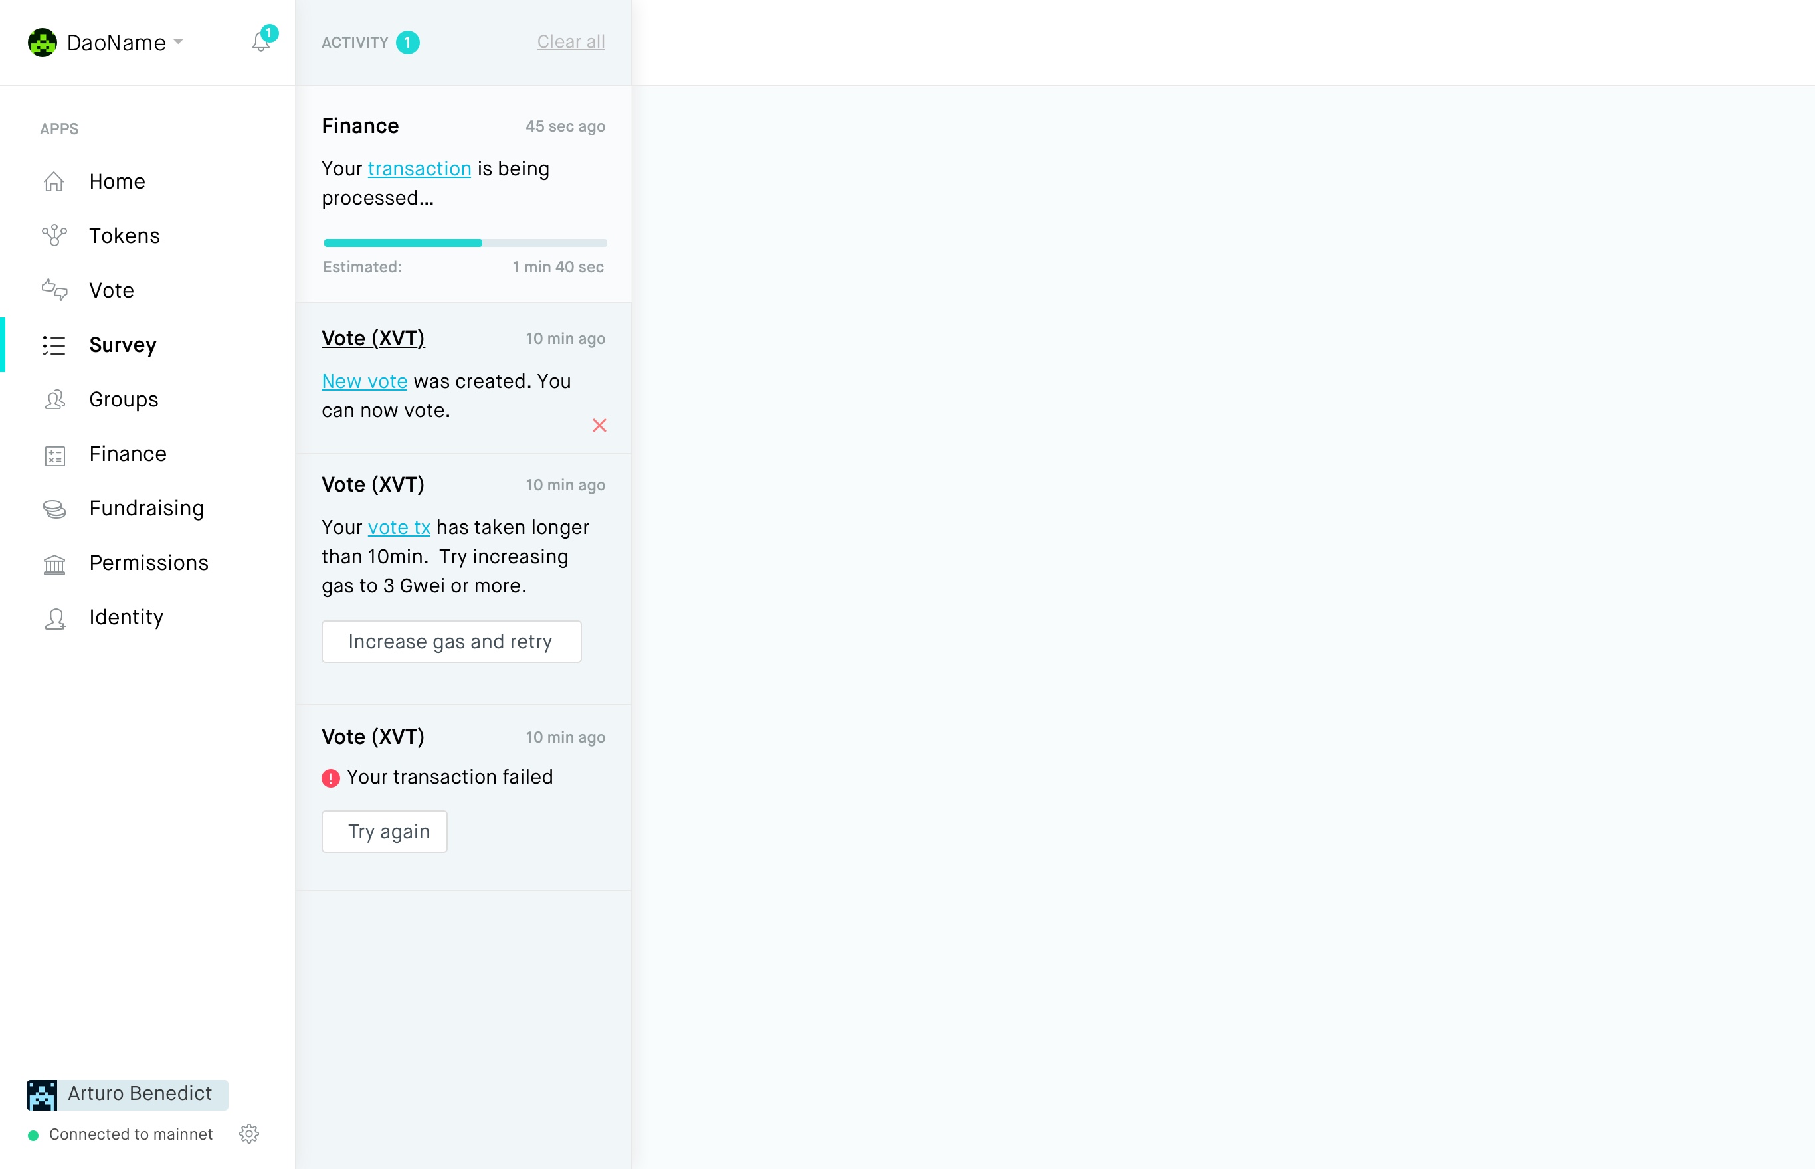The width and height of the screenshot is (1815, 1169).
Task: Click the Try again button
Action: pos(384,831)
